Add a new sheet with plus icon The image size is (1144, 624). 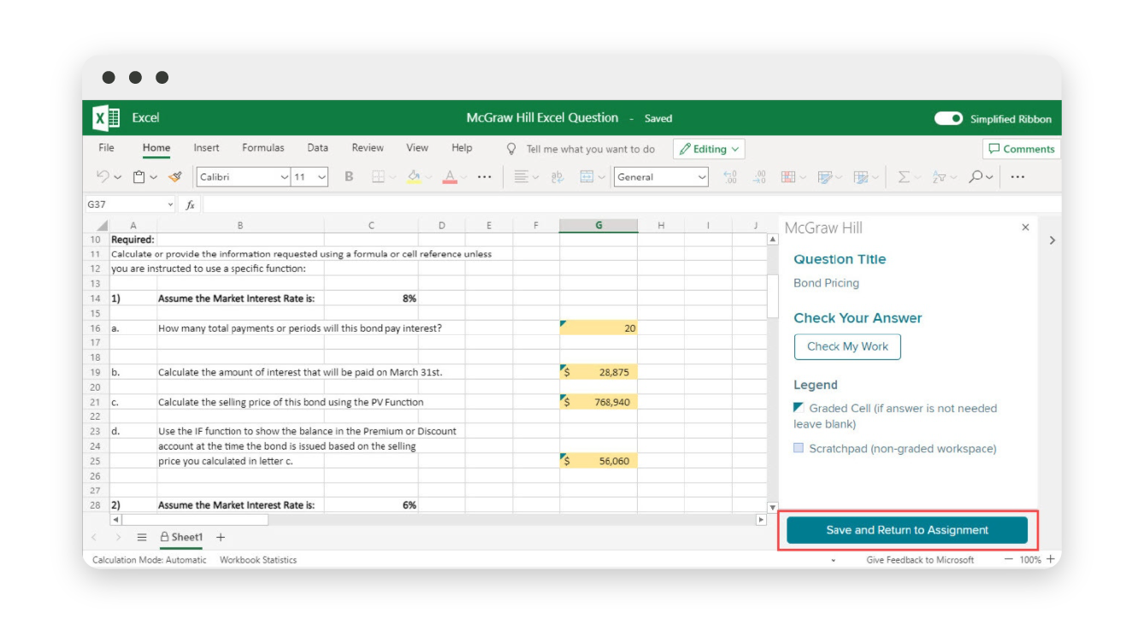tap(221, 537)
